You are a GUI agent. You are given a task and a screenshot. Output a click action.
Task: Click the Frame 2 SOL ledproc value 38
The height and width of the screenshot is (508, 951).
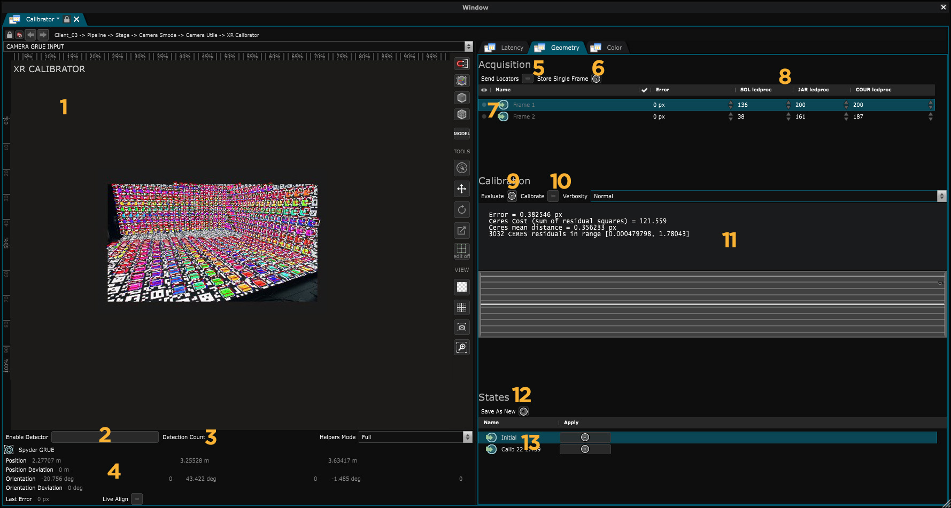pos(741,116)
